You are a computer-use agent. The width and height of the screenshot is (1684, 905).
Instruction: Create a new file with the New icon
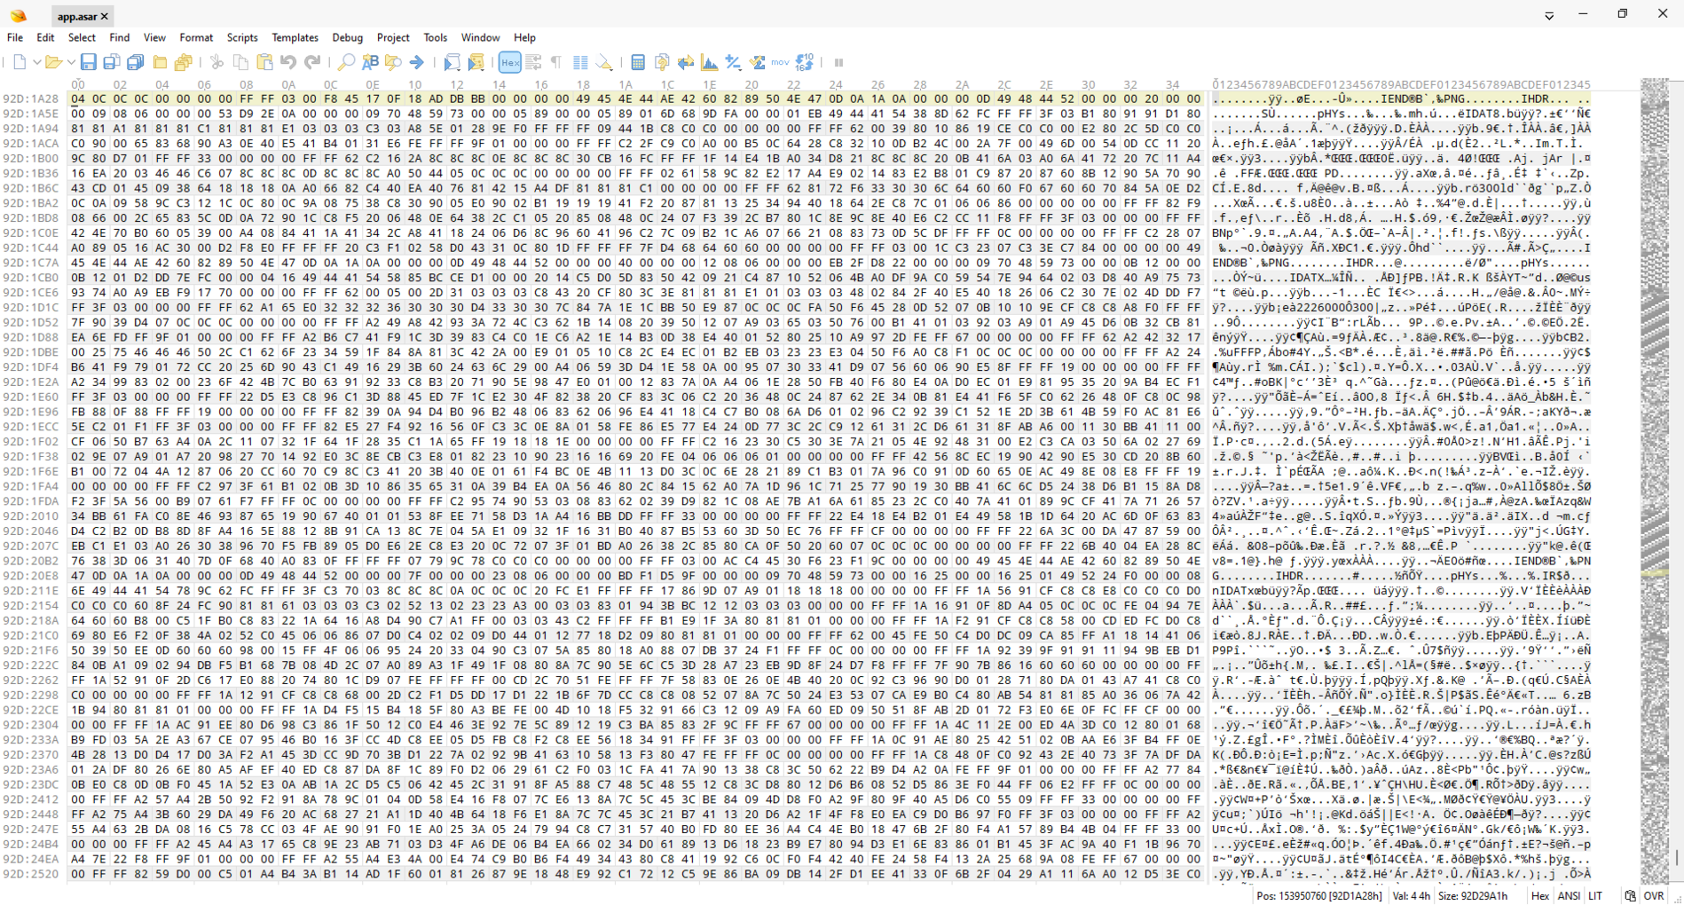tap(20, 62)
